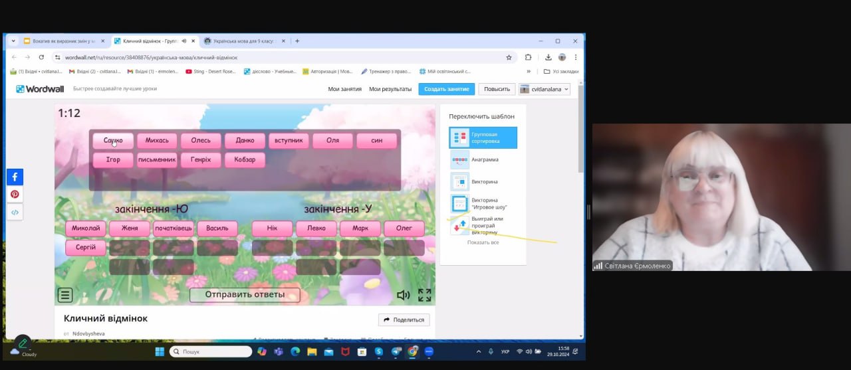The height and width of the screenshot is (370, 851).
Task: Pick the Михась word tile
Action: click(x=157, y=140)
